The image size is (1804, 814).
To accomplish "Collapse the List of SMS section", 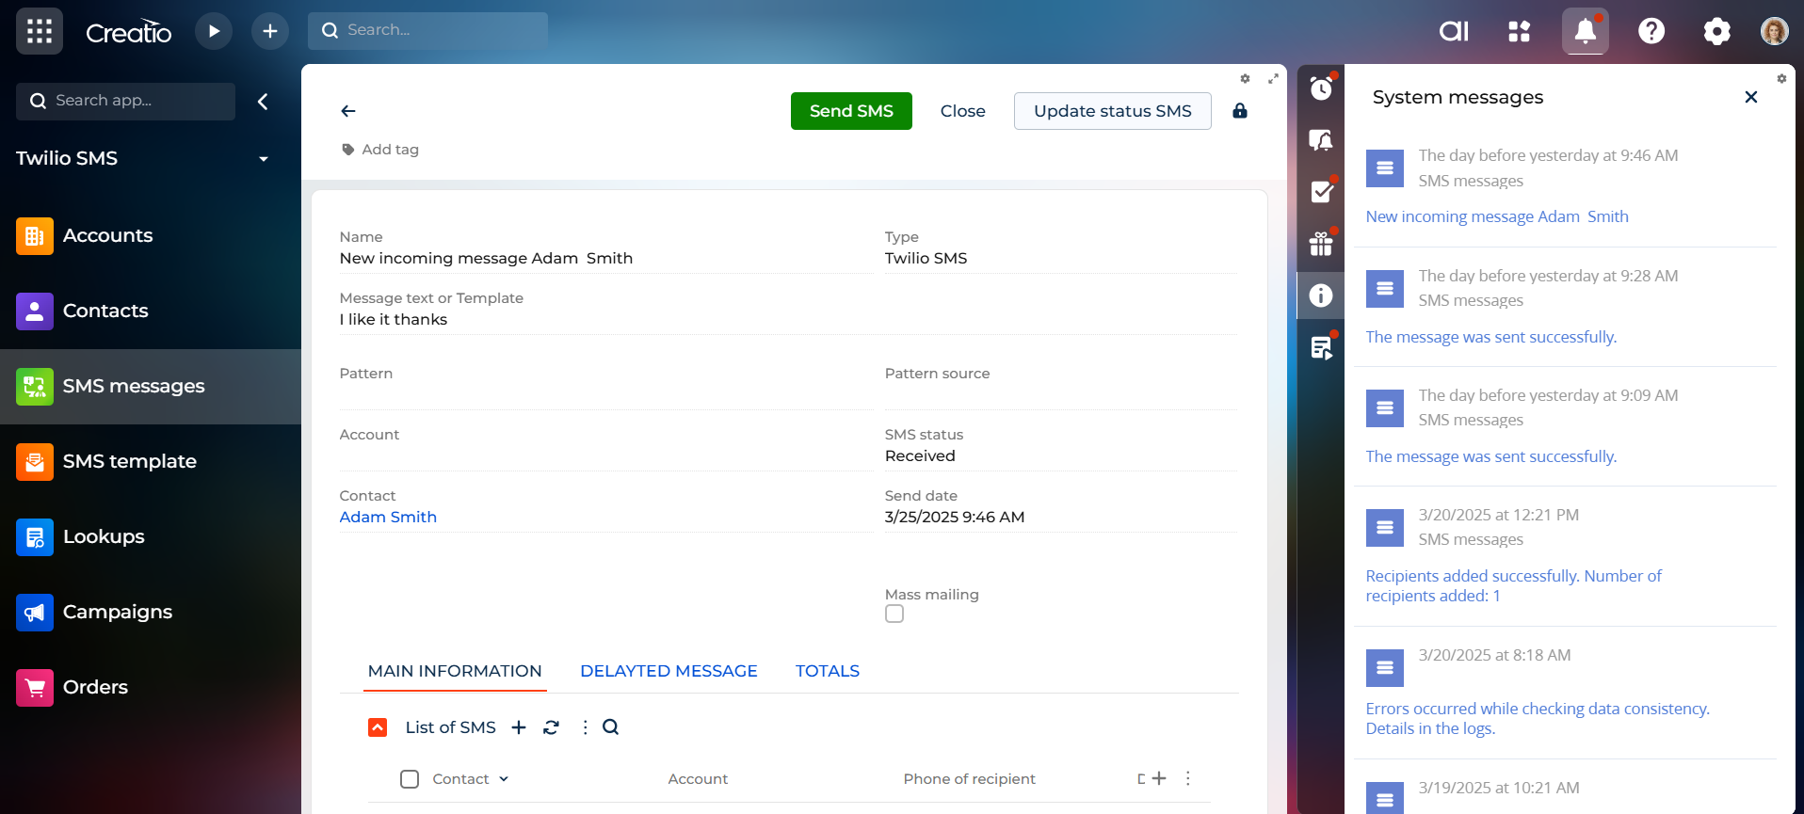I will (x=378, y=727).
